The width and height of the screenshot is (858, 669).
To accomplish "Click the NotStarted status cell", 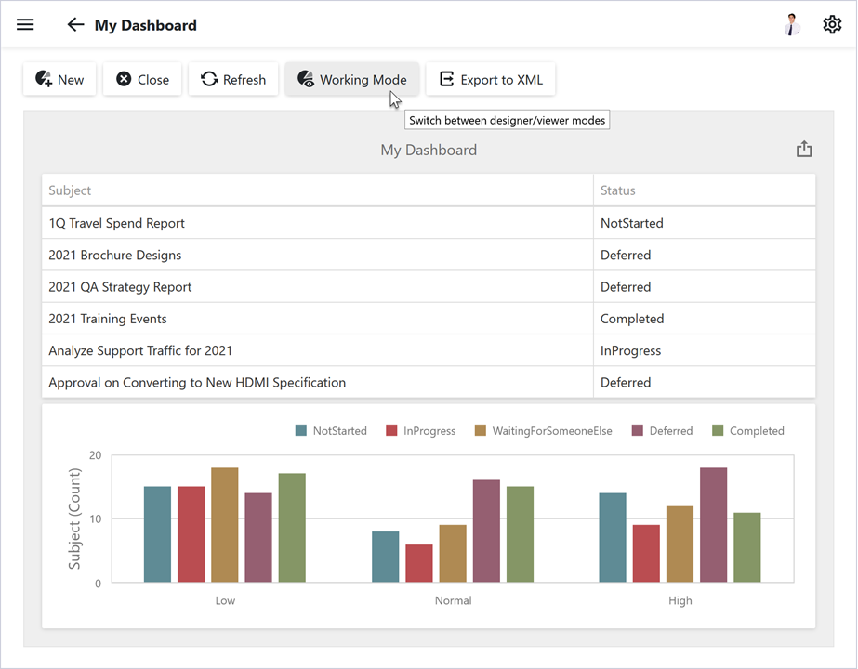I will (705, 223).
